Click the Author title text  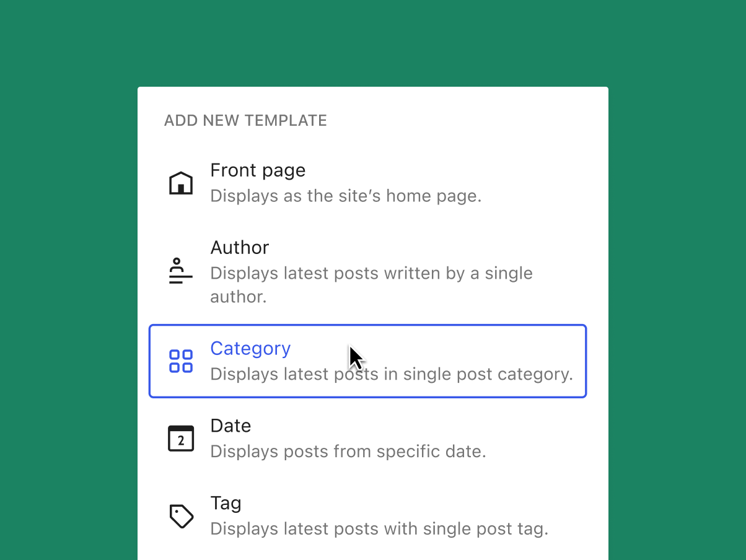[240, 247]
